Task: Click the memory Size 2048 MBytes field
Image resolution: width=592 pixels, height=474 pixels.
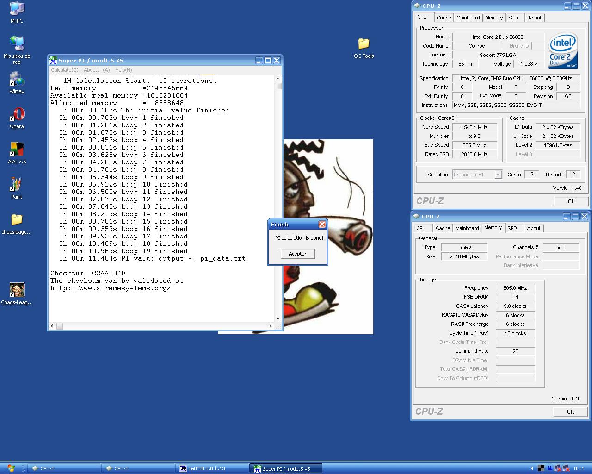Action: tap(464, 256)
